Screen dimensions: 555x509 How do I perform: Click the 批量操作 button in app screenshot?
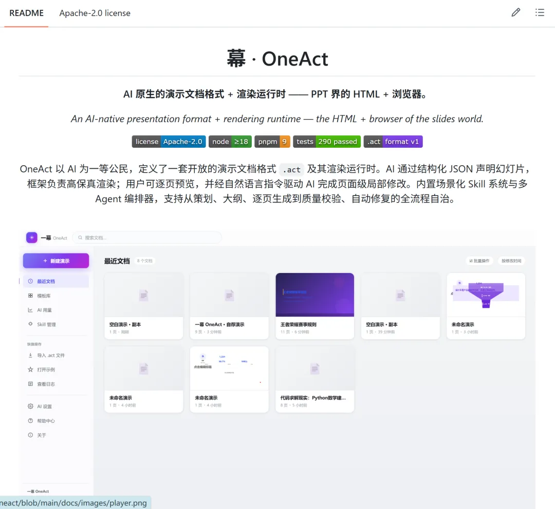click(479, 261)
